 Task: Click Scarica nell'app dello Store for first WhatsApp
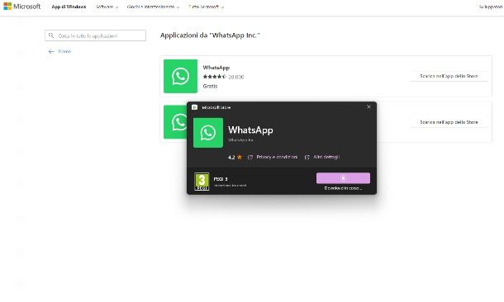[449, 76]
